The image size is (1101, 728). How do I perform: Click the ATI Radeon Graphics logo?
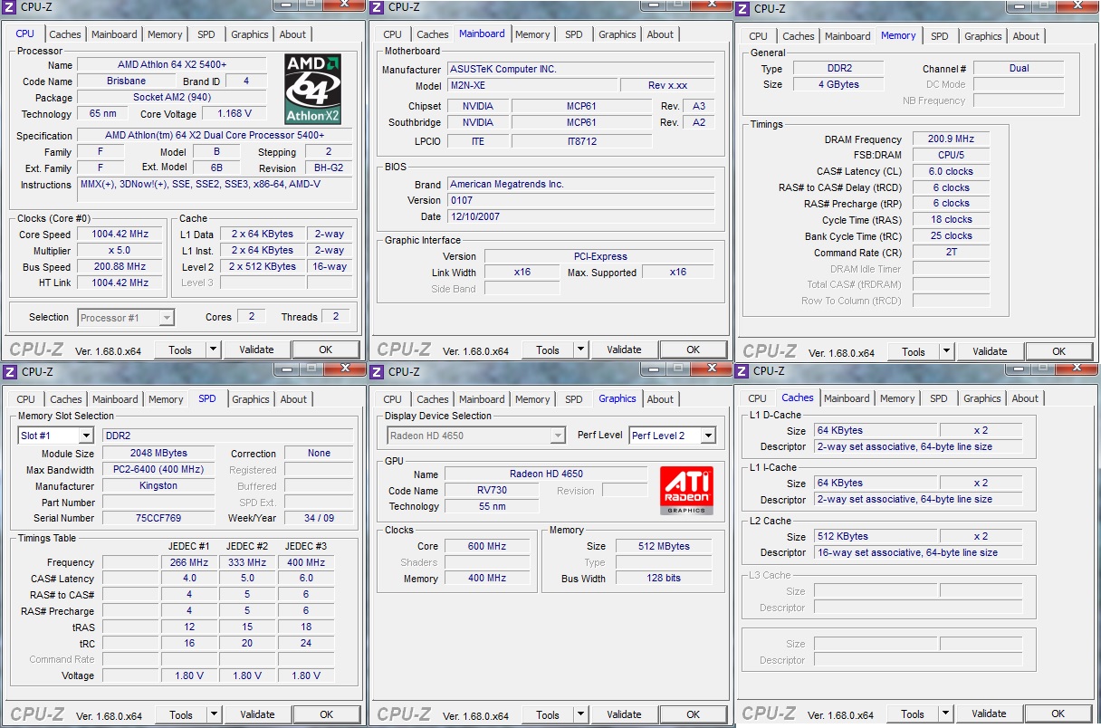[x=686, y=491]
